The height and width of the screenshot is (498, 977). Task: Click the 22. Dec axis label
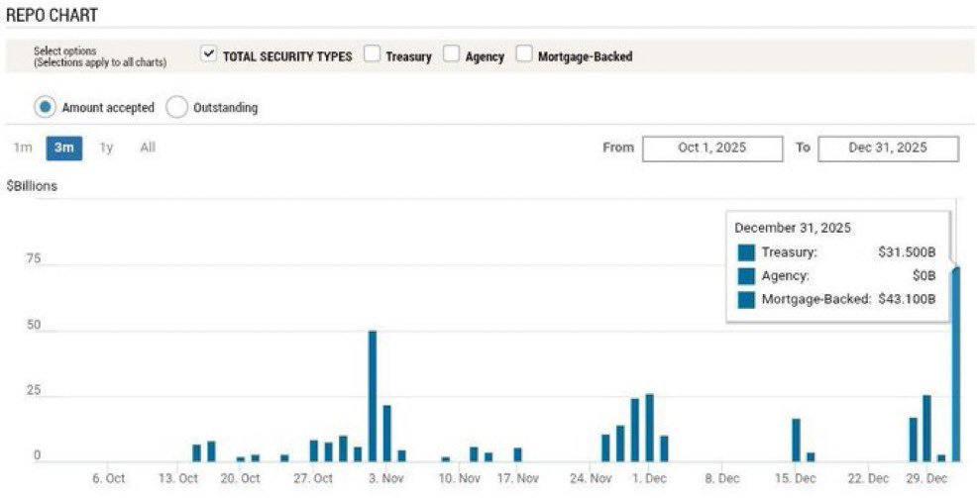pyautogui.click(x=869, y=479)
